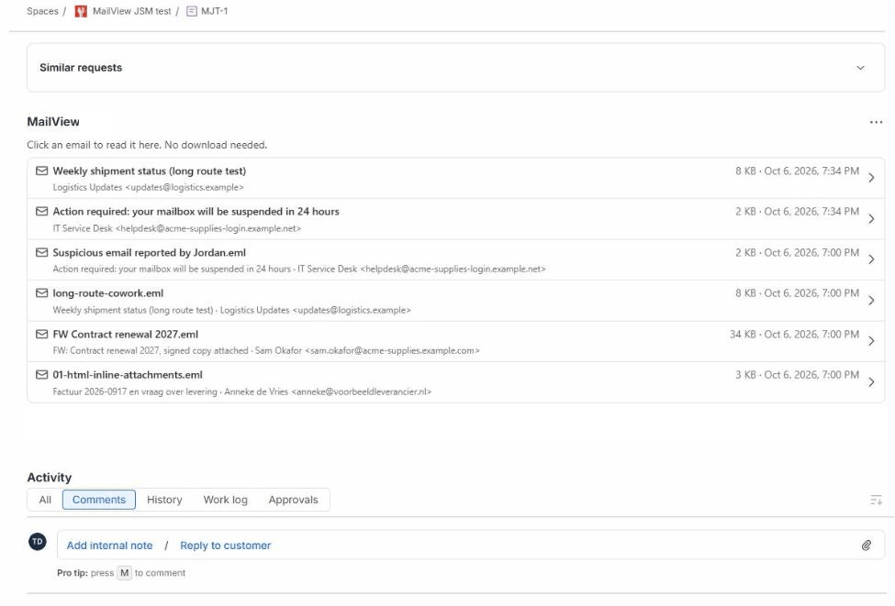Go to Spaces in the breadcrumb
Viewport: 895px width, 606px height.
click(42, 11)
